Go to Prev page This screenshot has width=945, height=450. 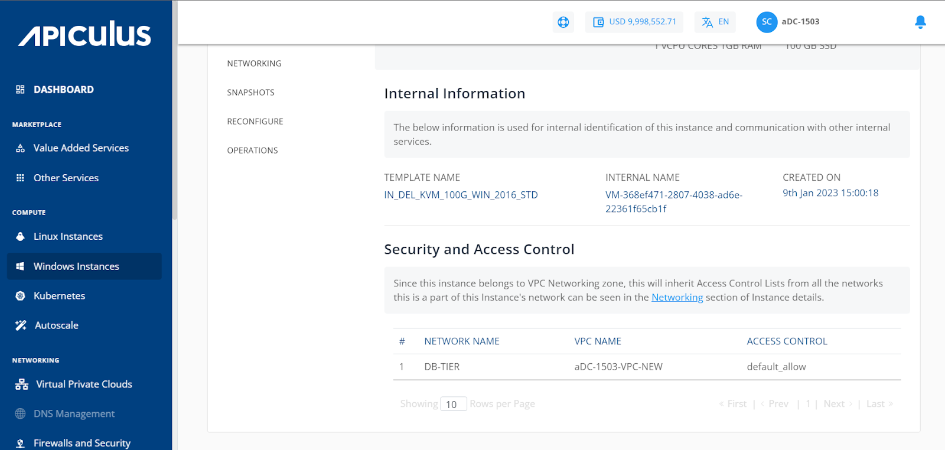click(774, 404)
